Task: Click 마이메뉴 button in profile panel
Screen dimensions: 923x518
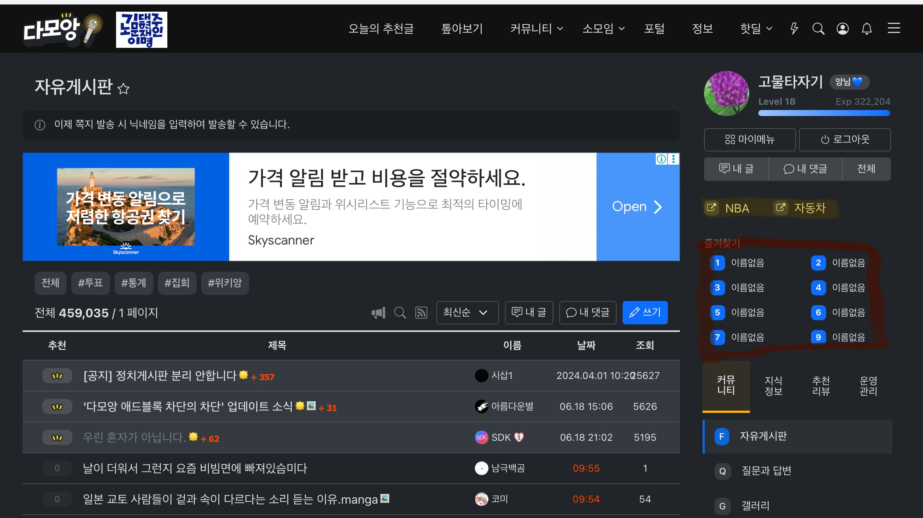Action: coord(750,140)
